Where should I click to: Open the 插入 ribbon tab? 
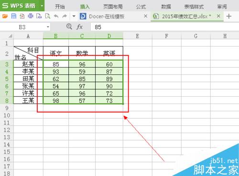coord(85,7)
